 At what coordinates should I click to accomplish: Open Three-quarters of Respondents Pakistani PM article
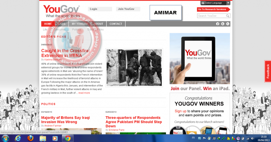tap(134, 122)
